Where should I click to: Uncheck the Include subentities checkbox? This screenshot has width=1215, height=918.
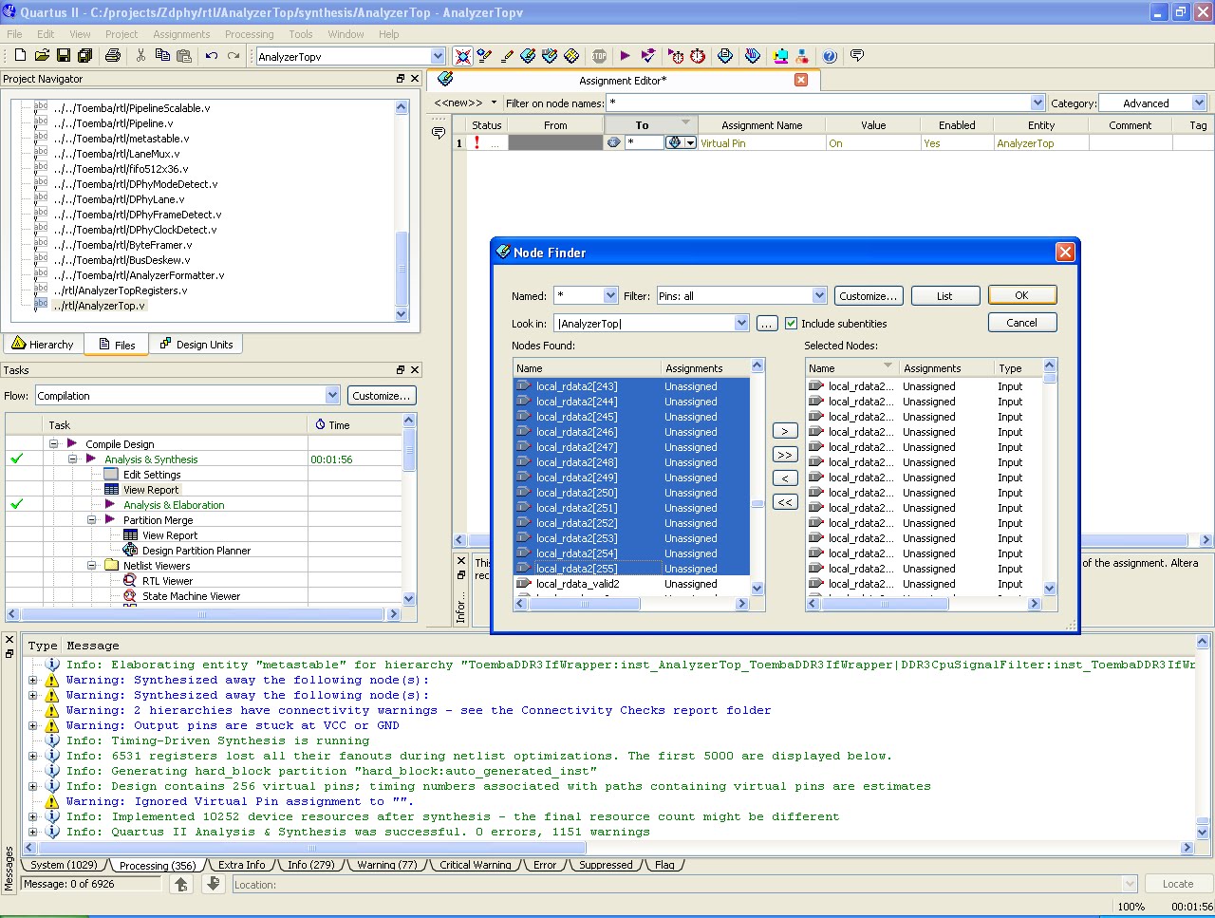[x=791, y=324]
